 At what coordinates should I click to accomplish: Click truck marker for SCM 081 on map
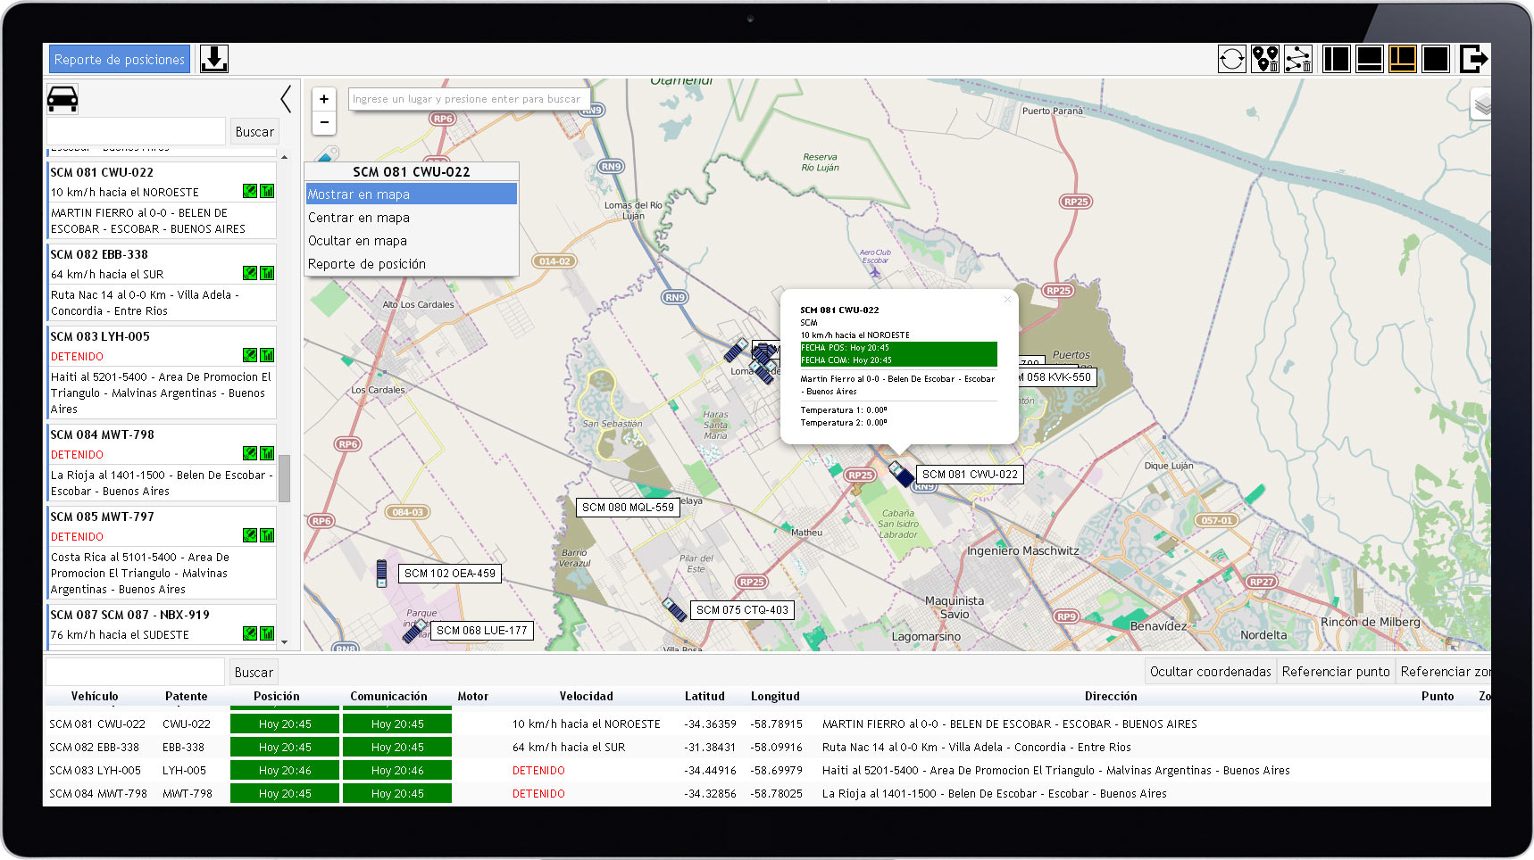[901, 474]
